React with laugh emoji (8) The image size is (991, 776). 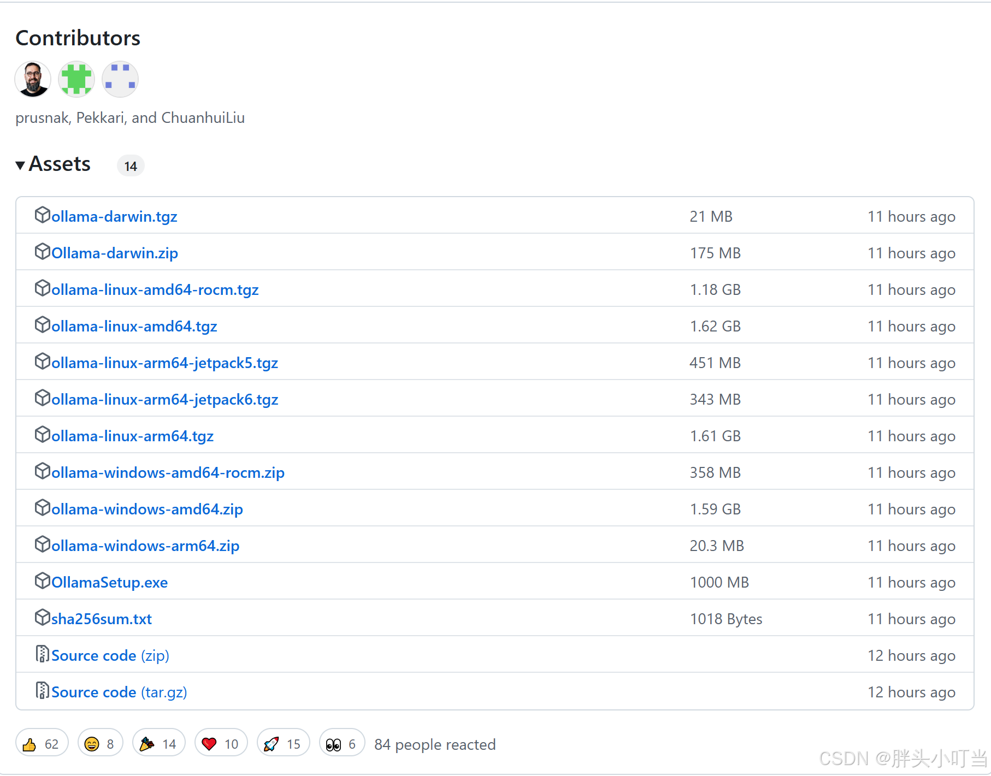[x=101, y=743]
